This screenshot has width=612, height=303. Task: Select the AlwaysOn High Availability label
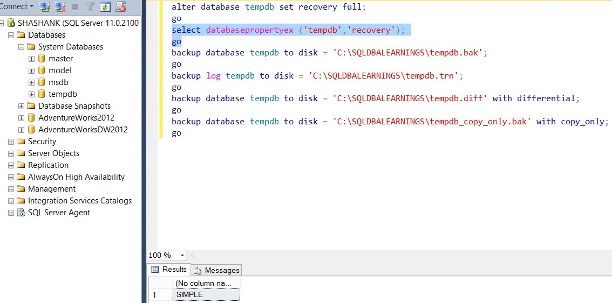pos(76,177)
